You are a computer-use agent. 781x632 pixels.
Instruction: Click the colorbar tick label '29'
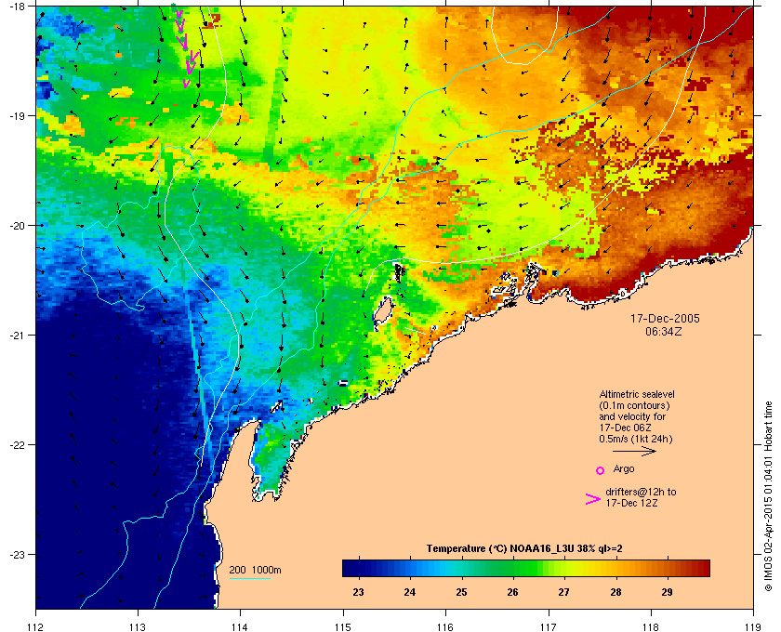click(x=667, y=592)
